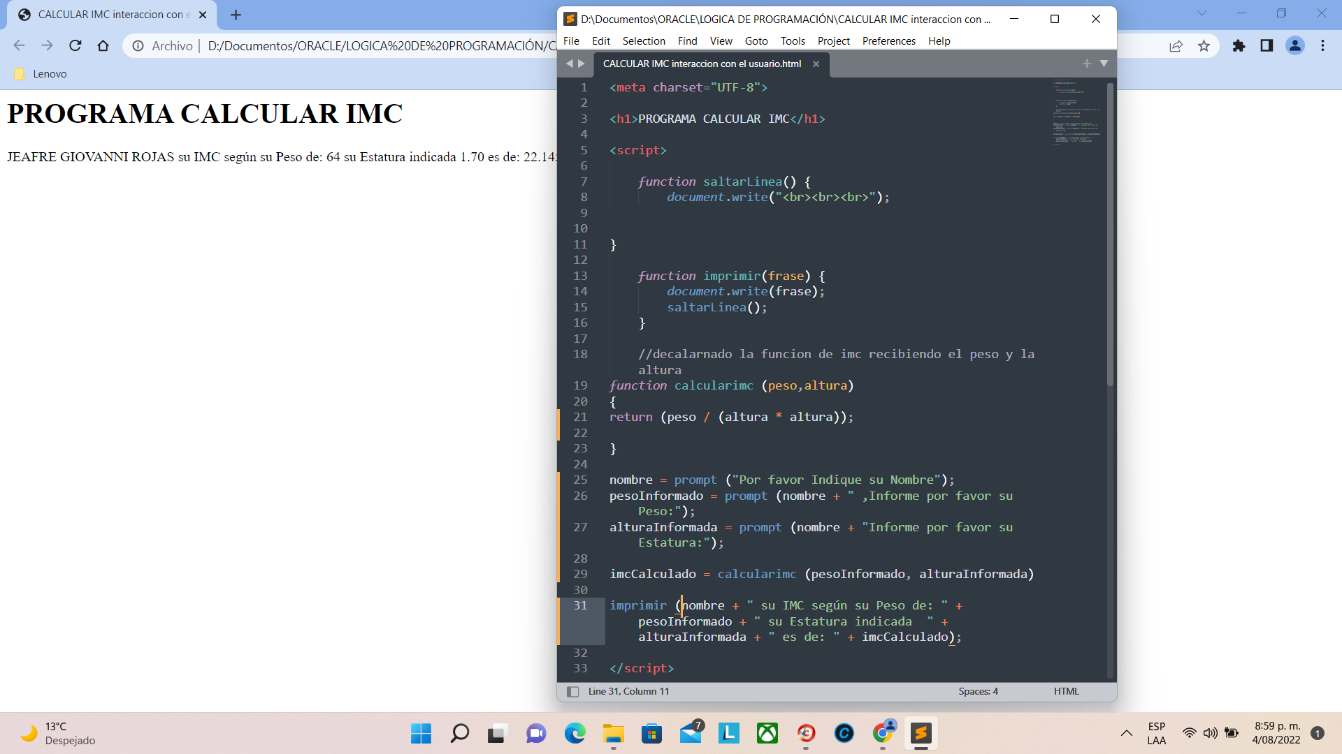Open the Tools menu
The image size is (1342, 754).
pyautogui.click(x=793, y=41)
